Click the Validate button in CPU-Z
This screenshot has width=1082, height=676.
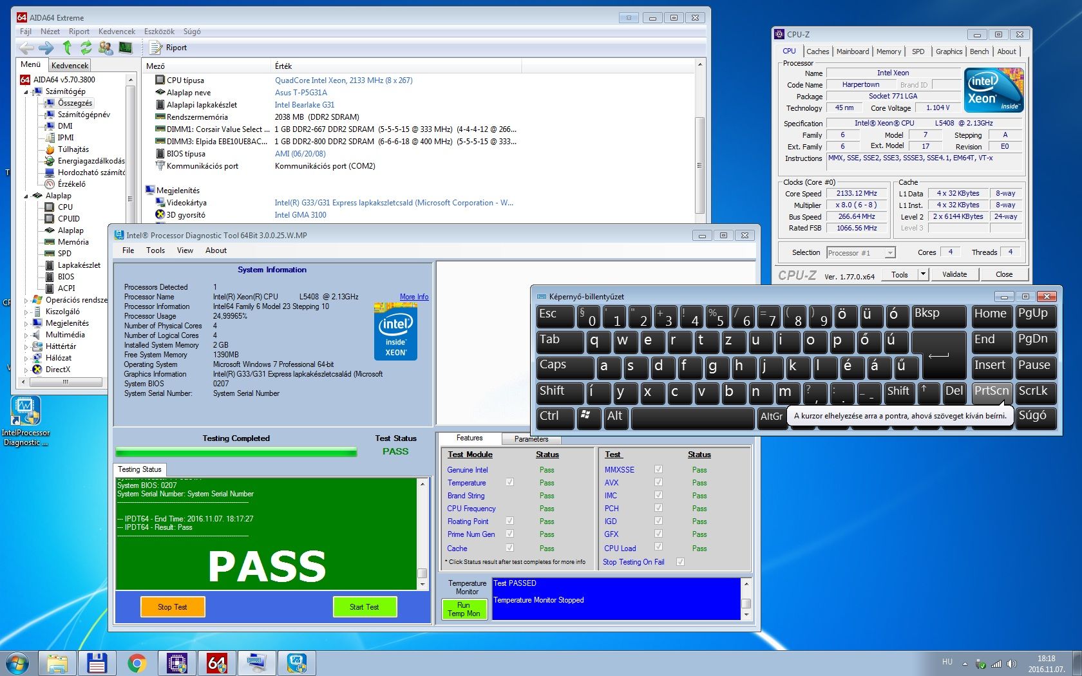pyautogui.click(x=954, y=274)
